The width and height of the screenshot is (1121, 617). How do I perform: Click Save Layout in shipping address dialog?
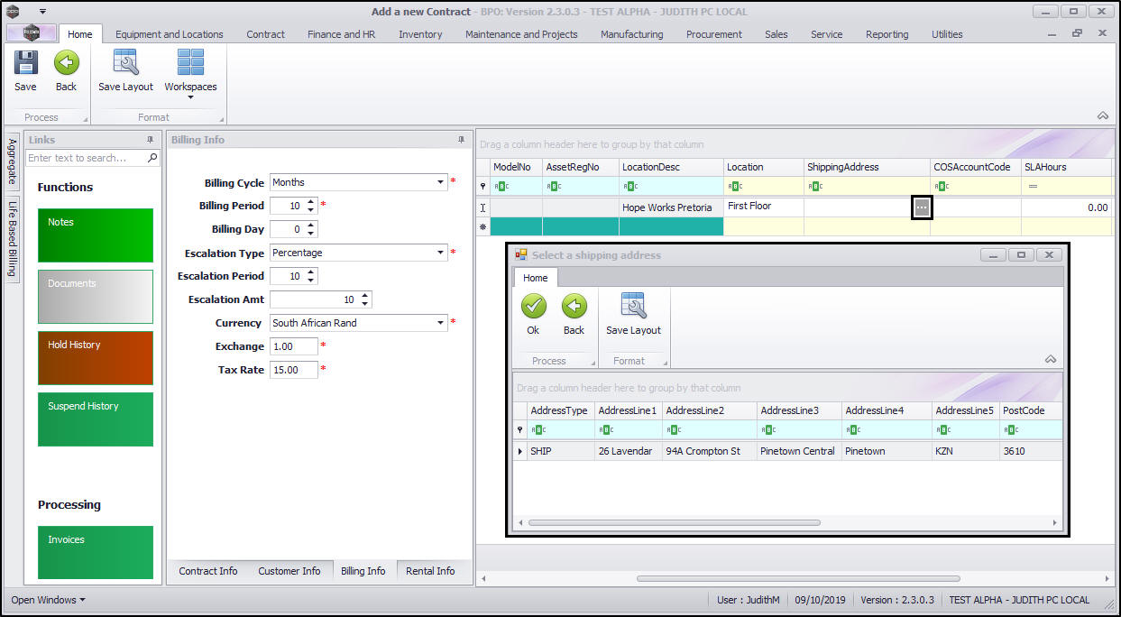pyautogui.click(x=633, y=307)
